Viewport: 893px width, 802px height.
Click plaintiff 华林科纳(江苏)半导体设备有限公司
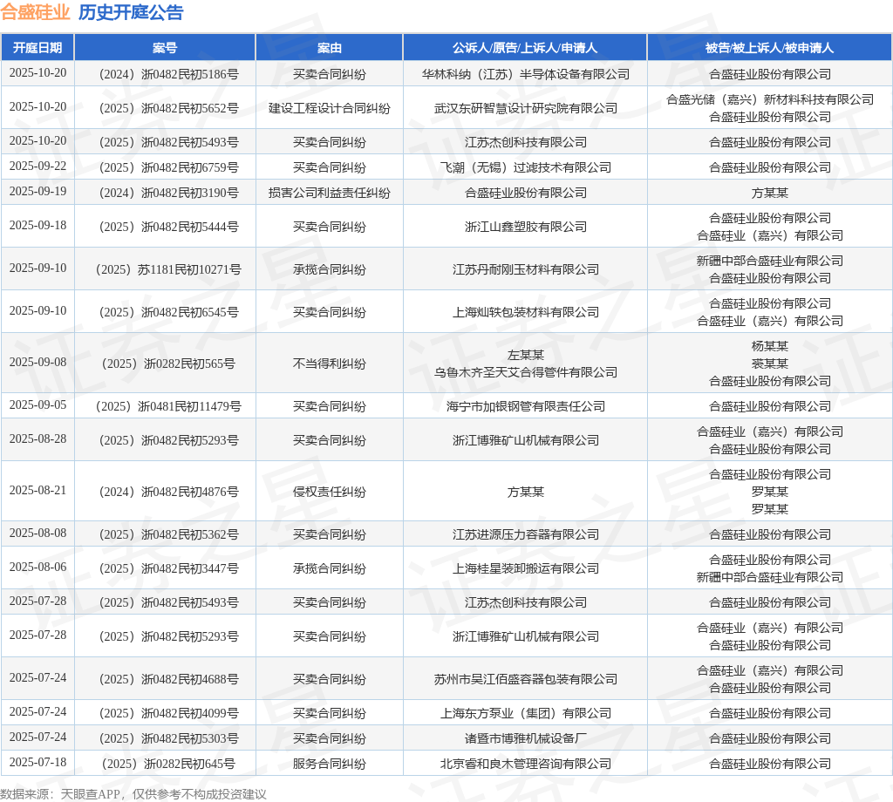pos(525,74)
